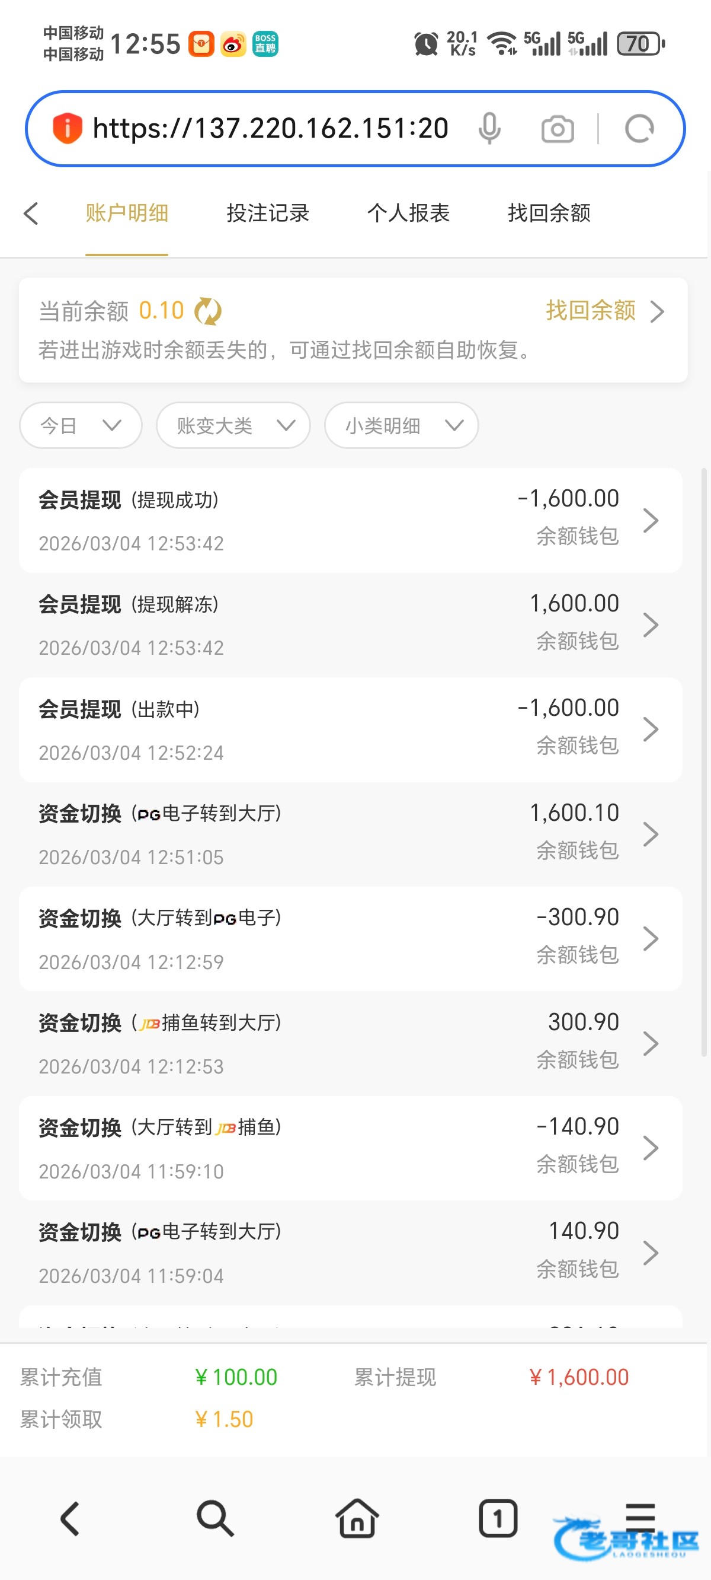This screenshot has width=711, height=1580.
Task: Tap the voice search microphone icon
Action: point(489,129)
